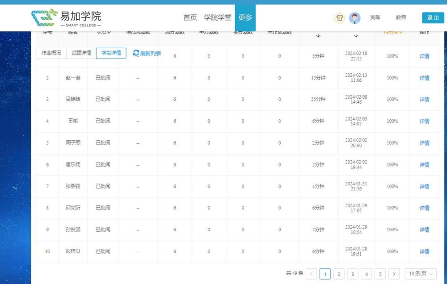Click the timestamp 2024/02/13 11:06
Screen dimensions: 447x284
click(x=356, y=78)
